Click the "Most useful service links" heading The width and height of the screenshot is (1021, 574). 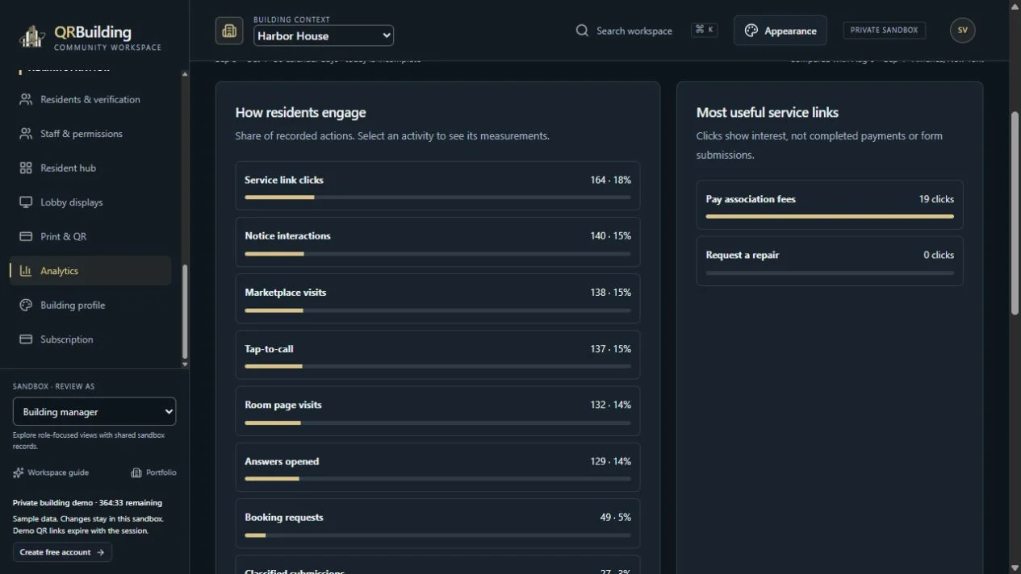point(768,113)
